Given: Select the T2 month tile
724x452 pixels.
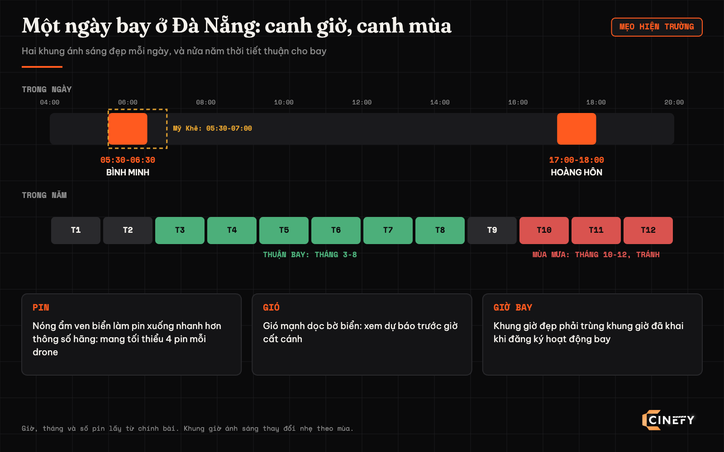Looking at the screenshot, I should (x=128, y=231).
